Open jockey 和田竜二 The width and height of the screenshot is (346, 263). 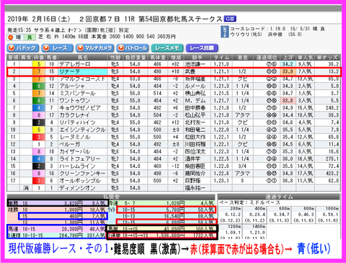tap(195, 130)
